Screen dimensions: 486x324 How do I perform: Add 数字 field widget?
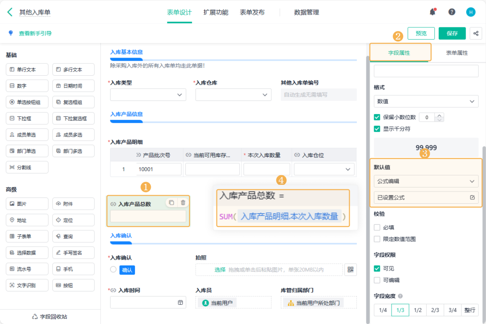click(x=27, y=86)
